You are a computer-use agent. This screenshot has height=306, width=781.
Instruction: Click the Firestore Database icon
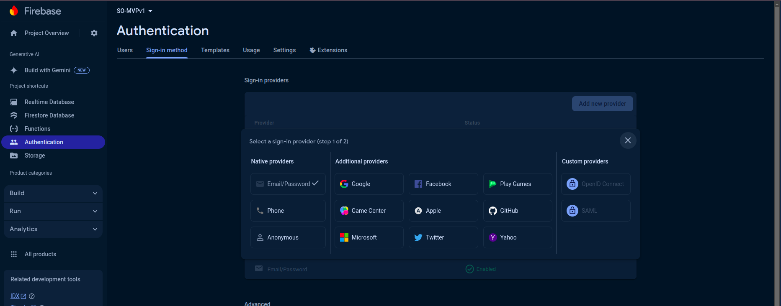[14, 115]
